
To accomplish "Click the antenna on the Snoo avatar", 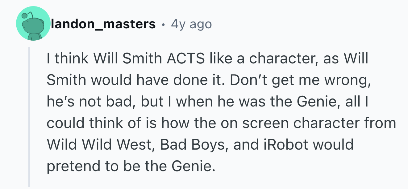I will coord(27,14).
